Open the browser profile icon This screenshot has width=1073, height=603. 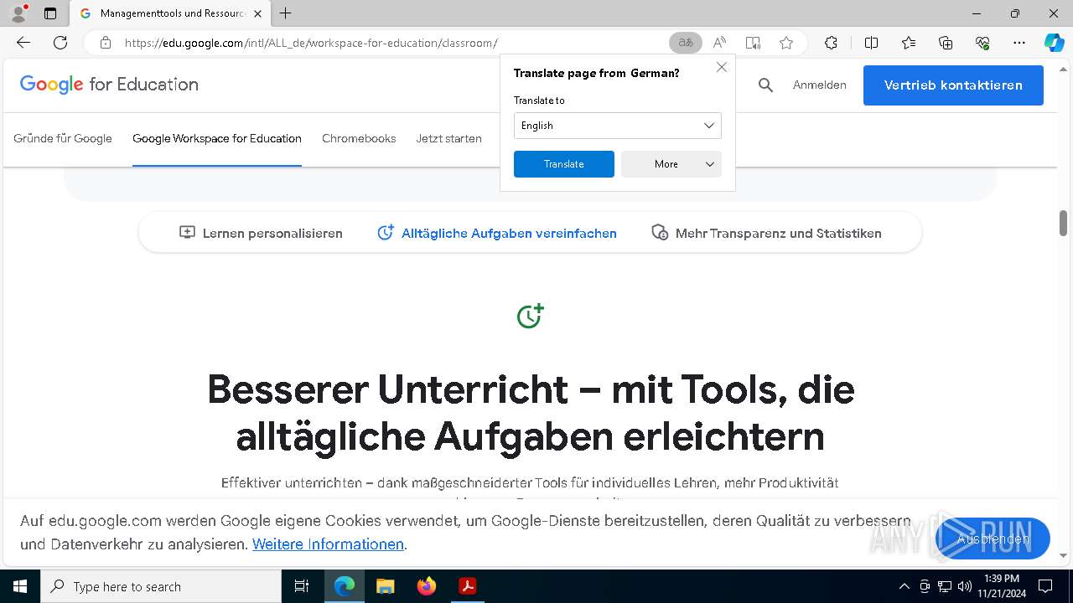[x=18, y=13]
